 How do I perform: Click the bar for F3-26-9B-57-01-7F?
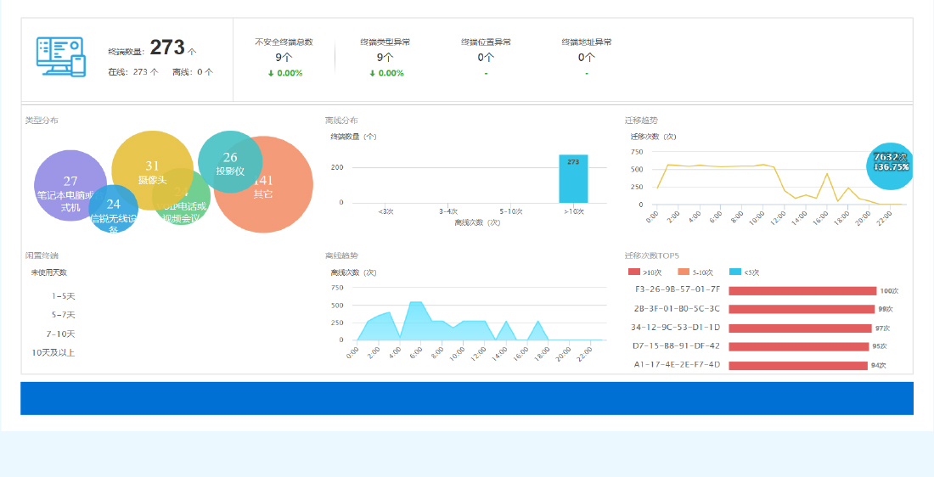[x=802, y=290]
